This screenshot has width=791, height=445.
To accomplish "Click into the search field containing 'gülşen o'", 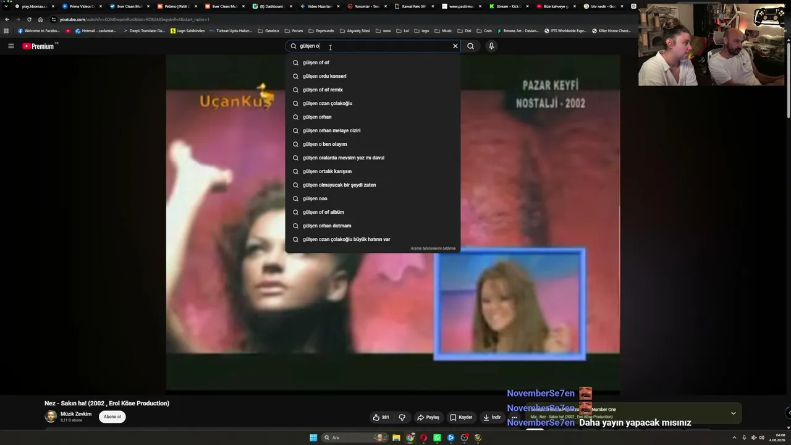I will (373, 46).
